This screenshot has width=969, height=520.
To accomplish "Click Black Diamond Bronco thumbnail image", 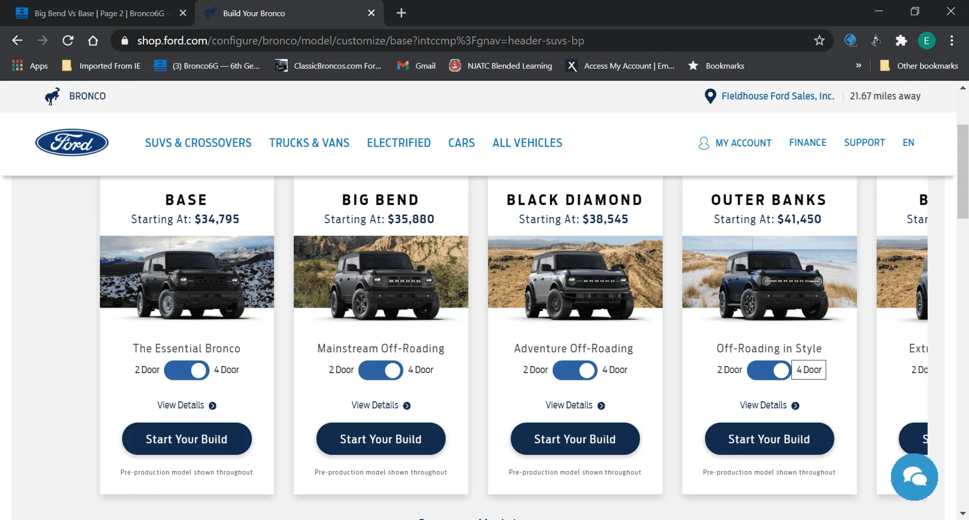I will tap(575, 278).
